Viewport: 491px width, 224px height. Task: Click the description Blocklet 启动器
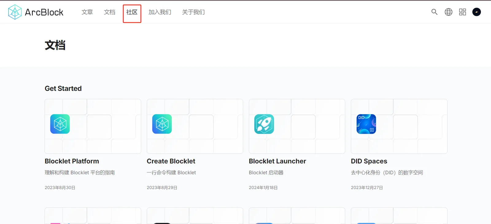[266, 172]
